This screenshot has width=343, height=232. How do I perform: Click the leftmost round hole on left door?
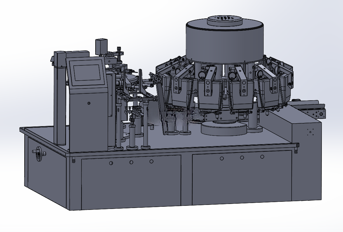pyautogui.click(x=111, y=163)
